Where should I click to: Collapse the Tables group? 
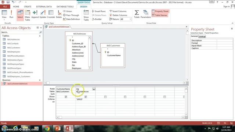pos(40,36)
